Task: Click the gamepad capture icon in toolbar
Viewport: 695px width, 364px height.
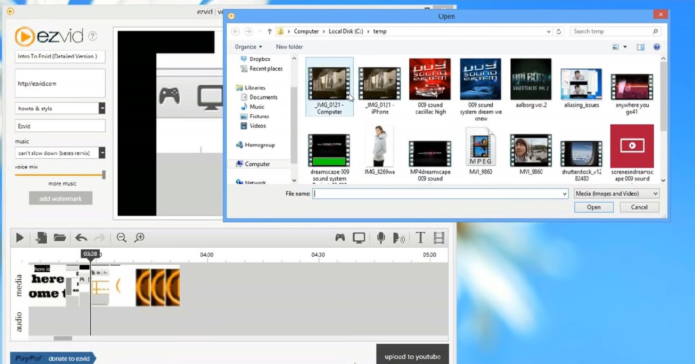Action: pyautogui.click(x=340, y=238)
